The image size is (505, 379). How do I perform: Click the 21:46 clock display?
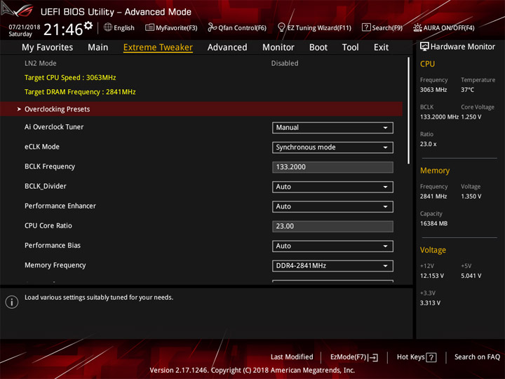pyautogui.click(x=63, y=29)
